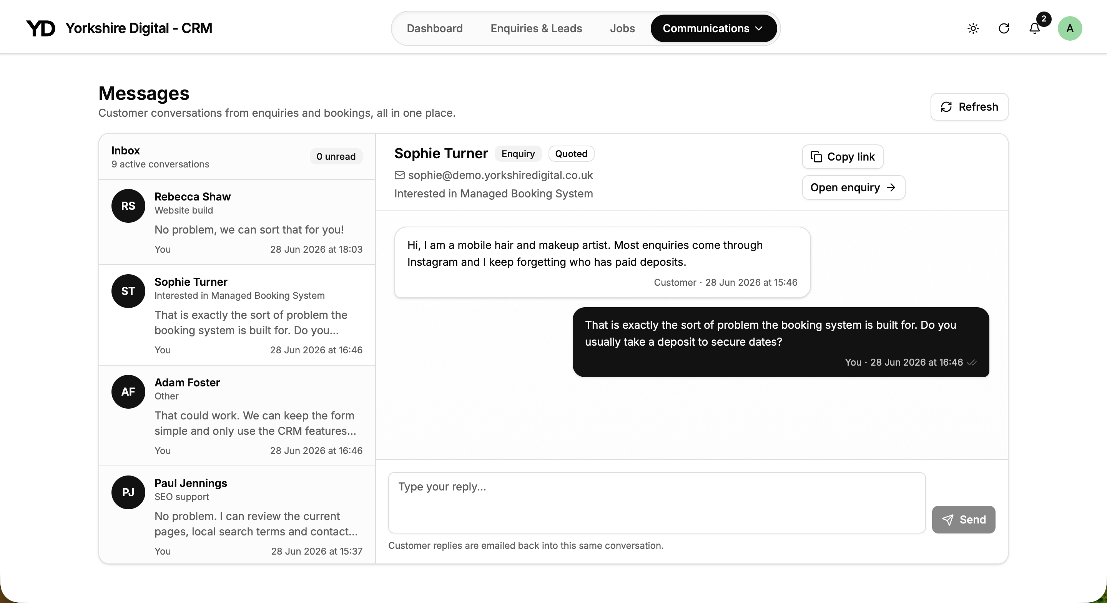
Task: Click the 0 unread badge
Action: [336, 156]
